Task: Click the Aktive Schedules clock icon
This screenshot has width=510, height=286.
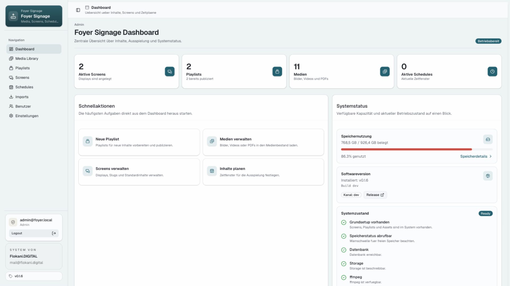Action: [x=492, y=71]
